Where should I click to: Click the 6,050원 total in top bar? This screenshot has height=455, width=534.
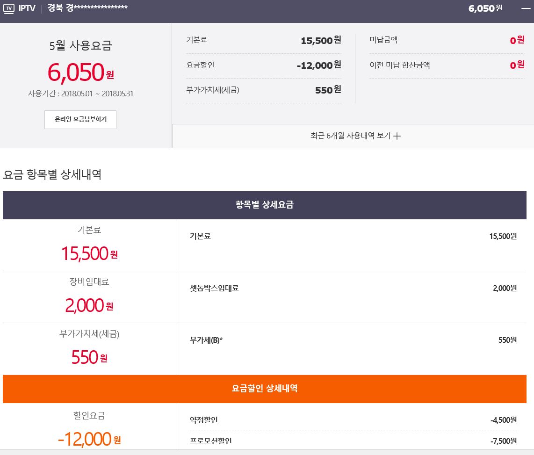click(485, 8)
